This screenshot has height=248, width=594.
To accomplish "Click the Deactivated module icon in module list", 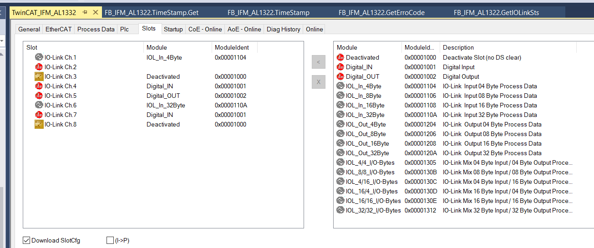I will (x=340, y=57).
